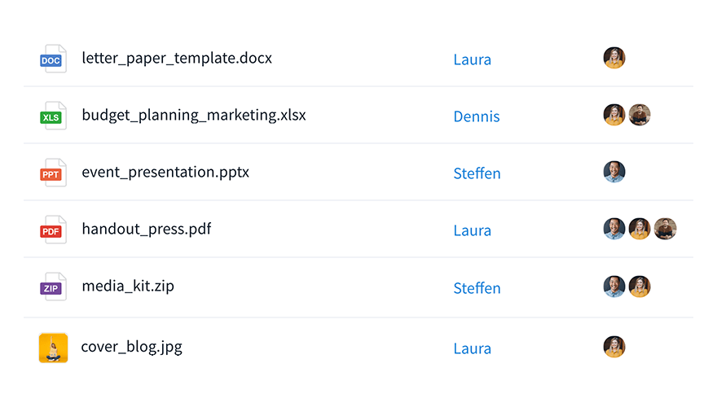
Task: Click owner Dennis in the budget_planning row
Action: (477, 116)
